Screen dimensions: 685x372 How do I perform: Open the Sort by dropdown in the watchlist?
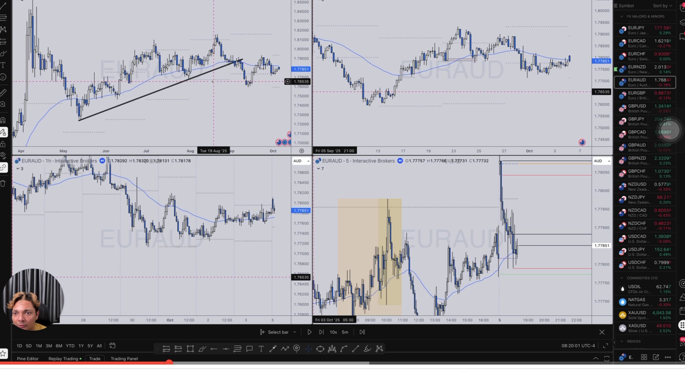pos(662,6)
